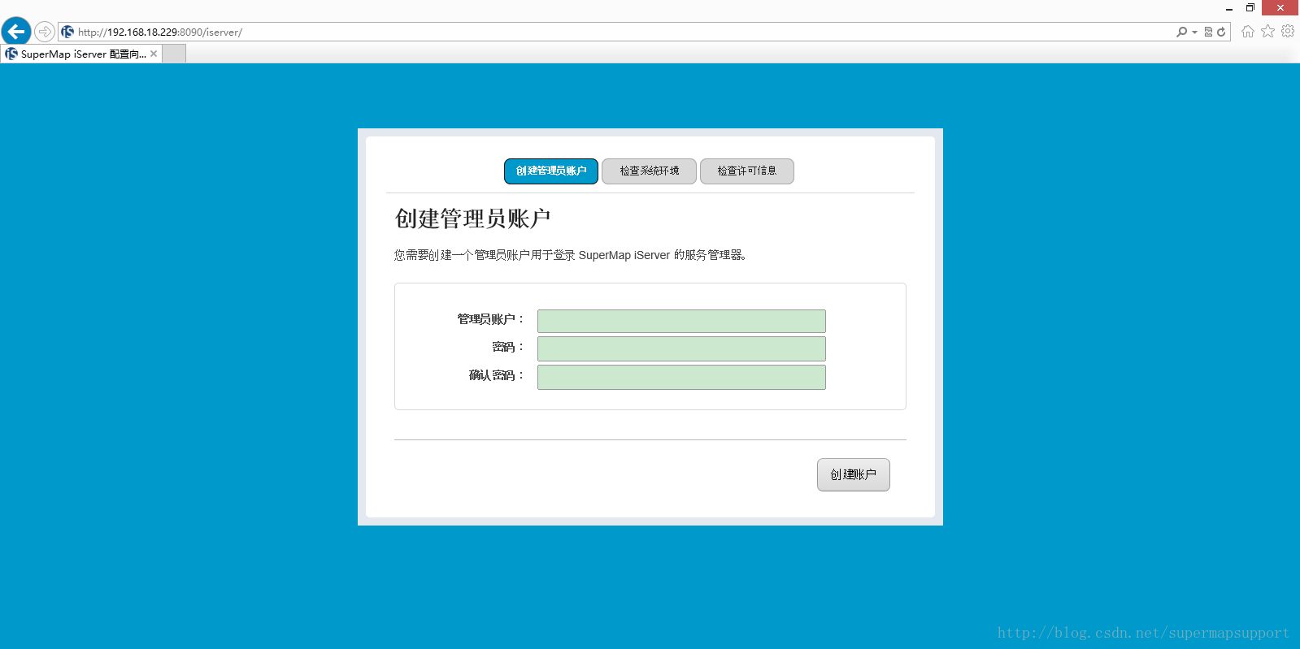Select the 检查系统环境 wizard step
The width and height of the screenshot is (1300, 649).
pyautogui.click(x=649, y=171)
